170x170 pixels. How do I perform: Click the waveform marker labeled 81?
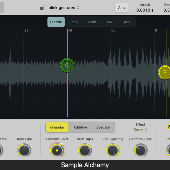[157, 31]
